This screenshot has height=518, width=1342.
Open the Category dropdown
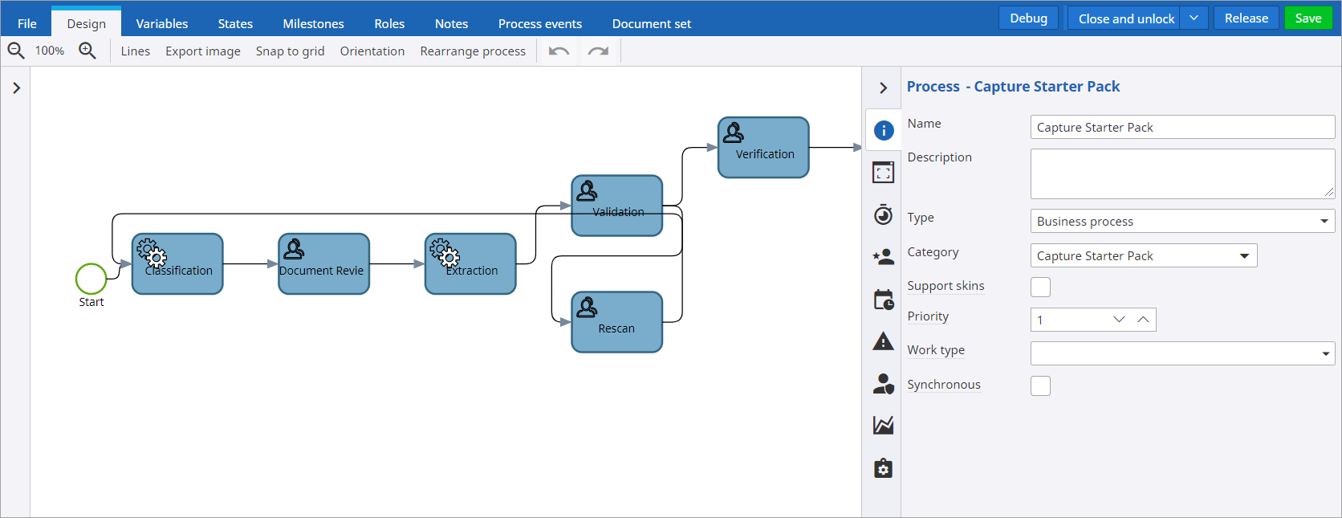(x=1143, y=256)
